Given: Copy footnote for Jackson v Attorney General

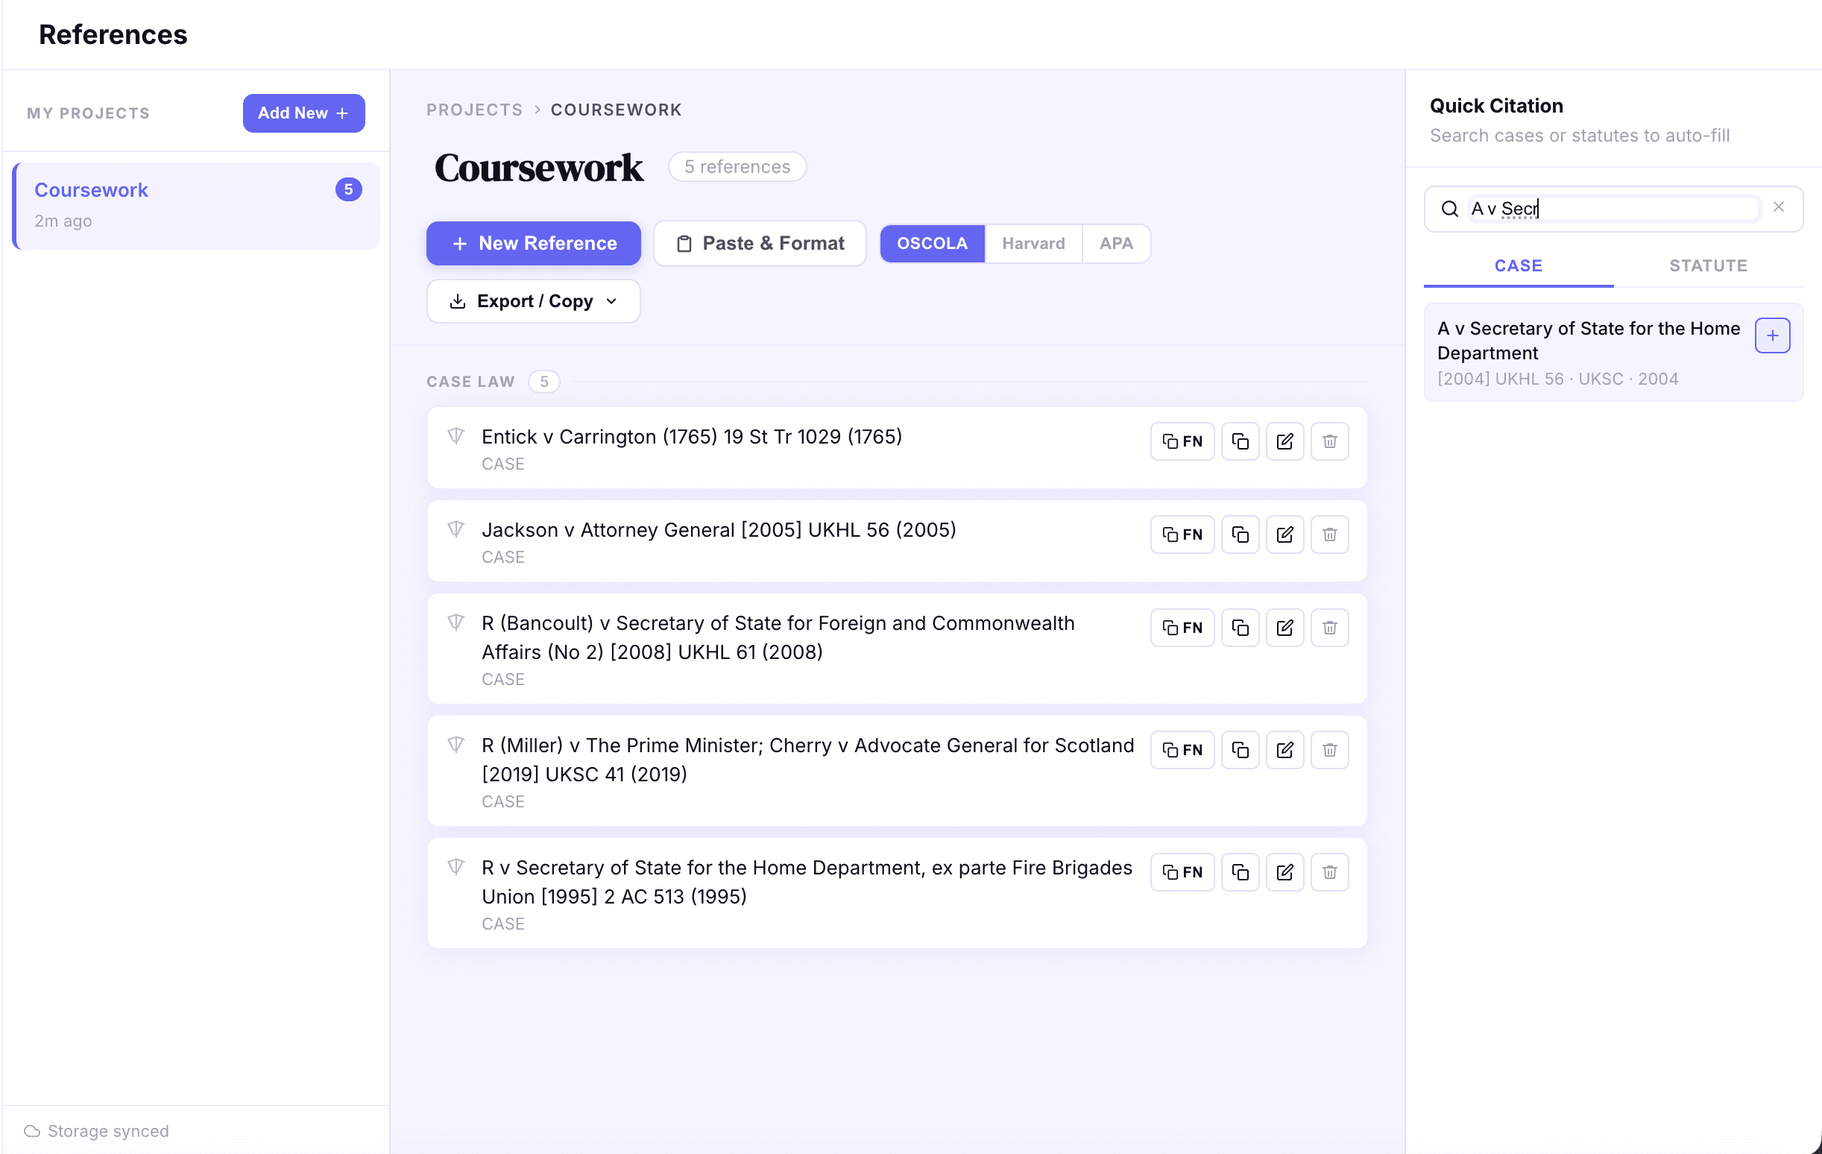Looking at the screenshot, I should (x=1182, y=535).
